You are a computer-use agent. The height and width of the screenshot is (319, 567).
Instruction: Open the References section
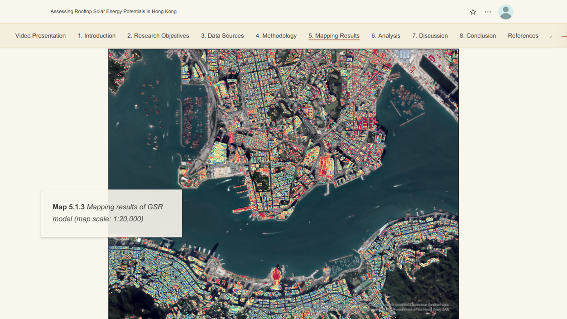tap(523, 36)
